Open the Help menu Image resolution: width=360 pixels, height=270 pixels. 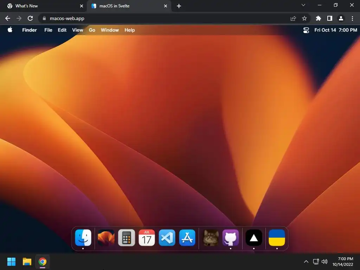(x=129, y=30)
